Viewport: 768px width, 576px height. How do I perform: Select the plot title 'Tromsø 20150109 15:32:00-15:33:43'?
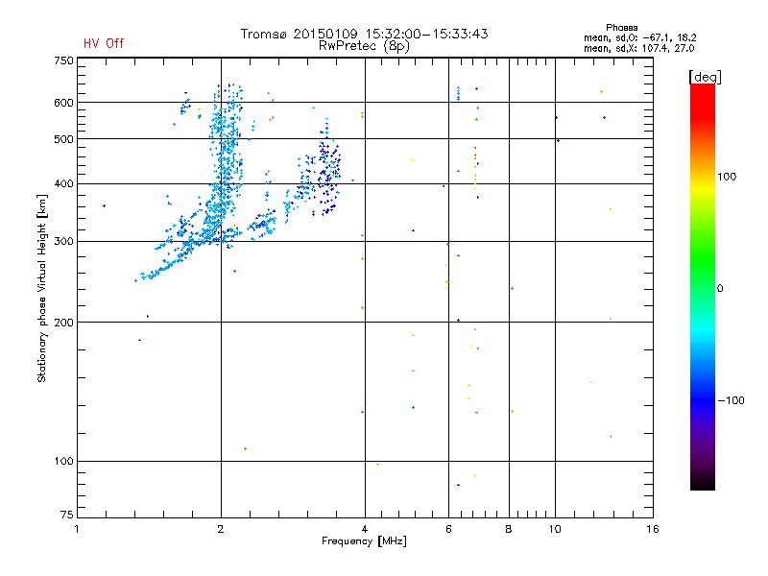(364, 34)
